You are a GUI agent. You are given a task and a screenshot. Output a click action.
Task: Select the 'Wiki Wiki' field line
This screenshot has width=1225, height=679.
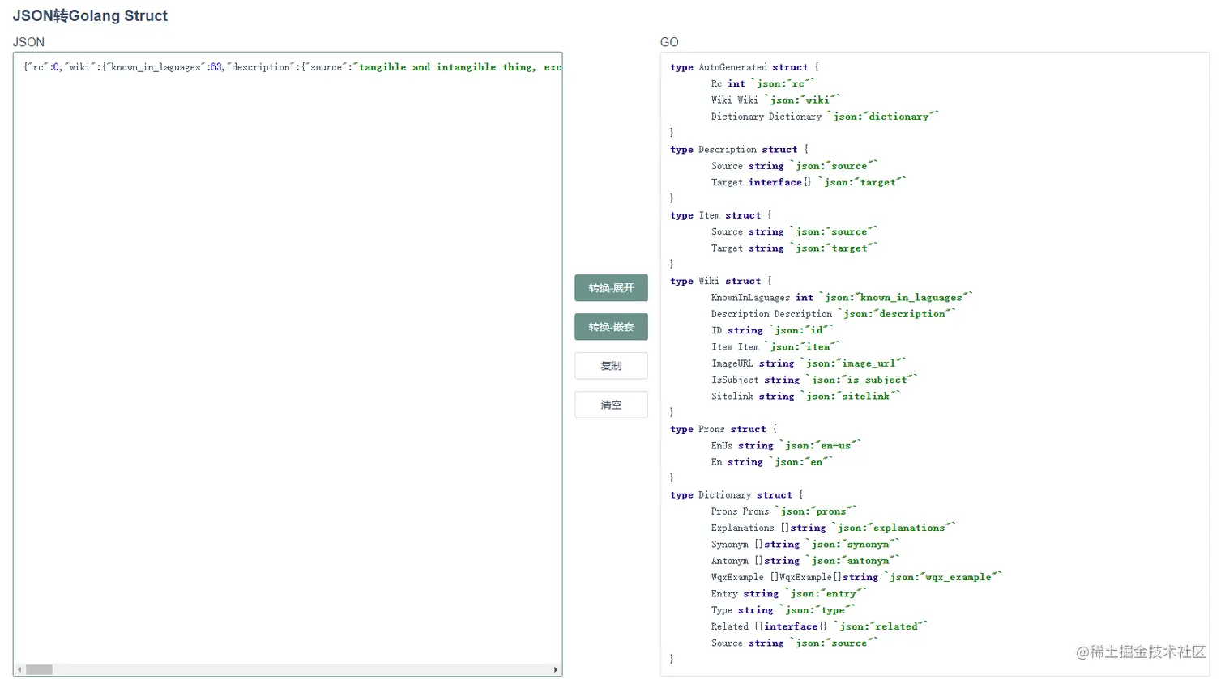coord(775,100)
